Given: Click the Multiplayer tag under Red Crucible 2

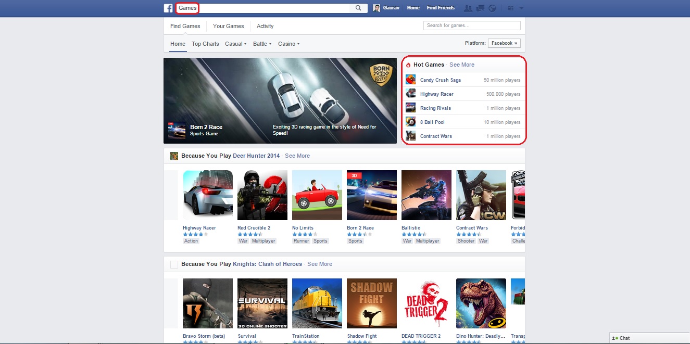Looking at the screenshot, I should point(263,241).
